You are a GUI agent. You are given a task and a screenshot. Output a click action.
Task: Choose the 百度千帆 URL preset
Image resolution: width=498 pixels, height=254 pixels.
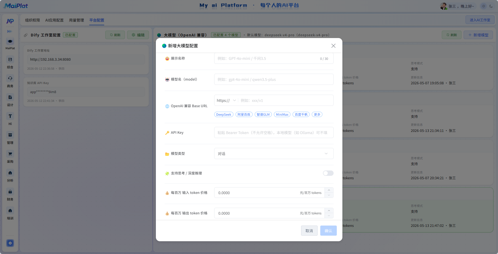tap(301, 114)
